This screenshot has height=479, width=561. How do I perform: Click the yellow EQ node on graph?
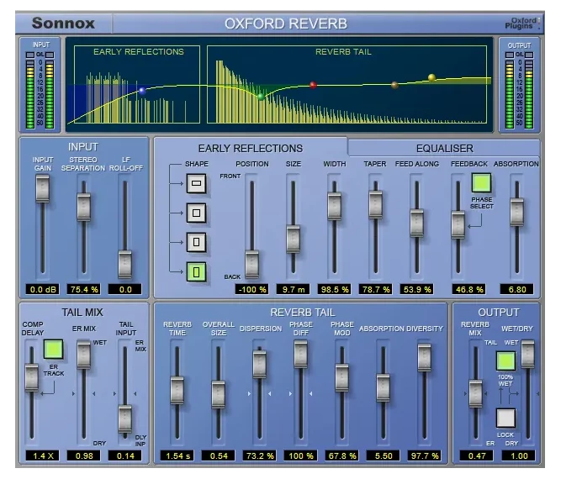click(x=431, y=77)
